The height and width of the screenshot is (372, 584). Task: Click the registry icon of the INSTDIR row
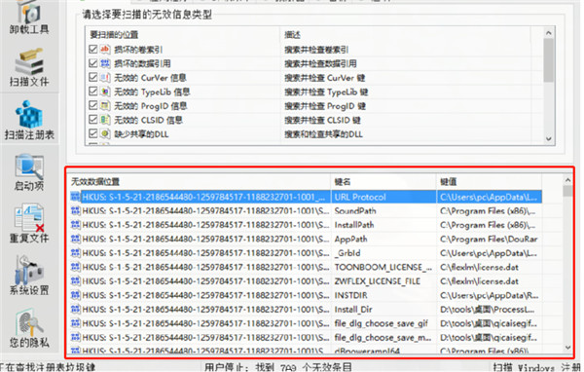click(x=76, y=295)
